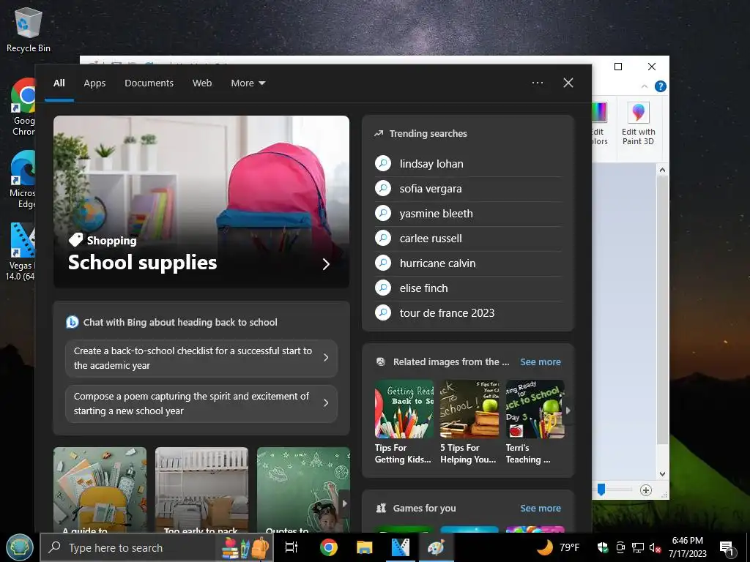Close the Windows search panel
The width and height of the screenshot is (750, 562).
[568, 83]
